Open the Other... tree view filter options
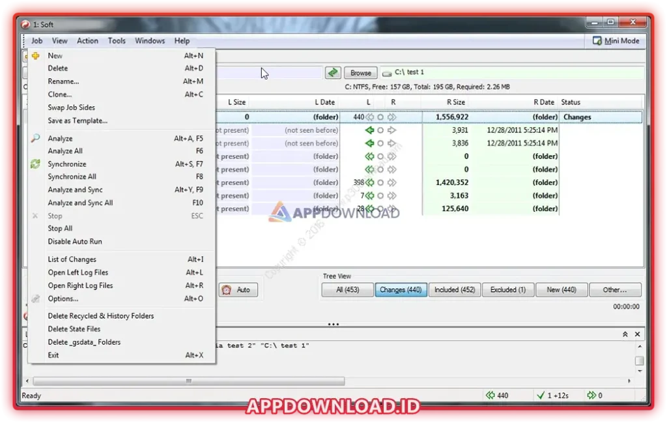 [x=614, y=290]
